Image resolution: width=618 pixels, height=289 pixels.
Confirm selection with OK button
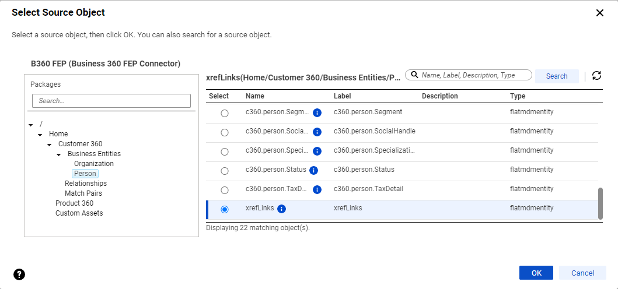click(536, 273)
